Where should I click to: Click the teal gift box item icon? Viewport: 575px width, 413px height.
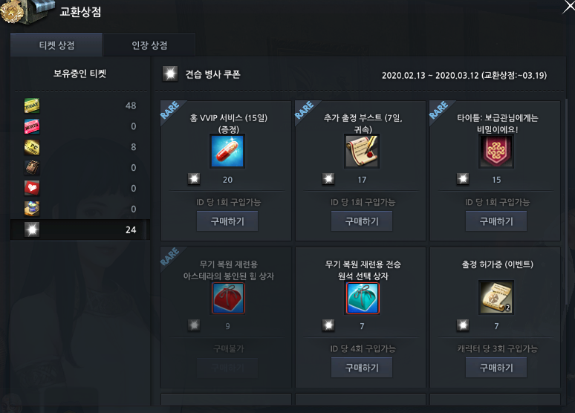[x=363, y=298]
